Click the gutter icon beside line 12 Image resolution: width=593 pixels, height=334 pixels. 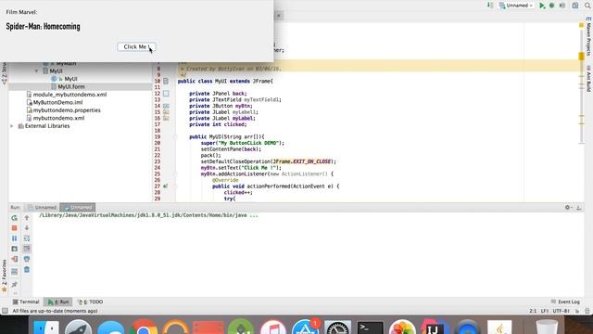coord(166,94)
